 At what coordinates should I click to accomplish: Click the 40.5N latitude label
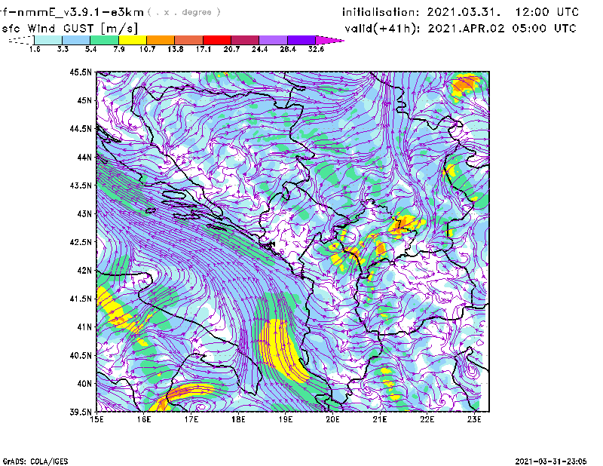pyautogui.click(x=81, y=356)
